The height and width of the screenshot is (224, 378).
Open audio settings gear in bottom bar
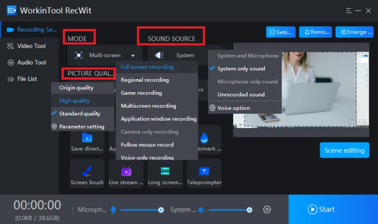tap(267, 209)
